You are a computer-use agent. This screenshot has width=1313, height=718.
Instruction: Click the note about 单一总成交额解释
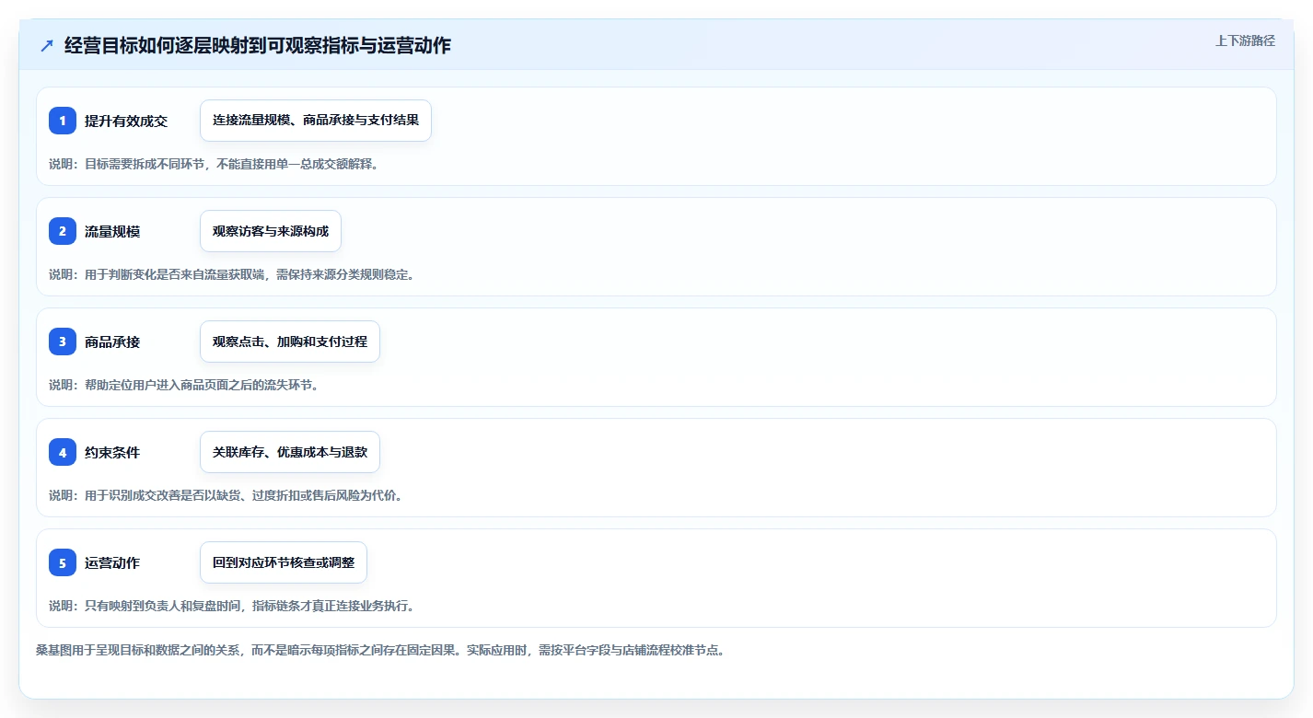(214, 164)
